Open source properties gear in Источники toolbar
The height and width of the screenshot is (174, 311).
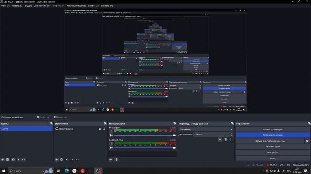(67, 159)
